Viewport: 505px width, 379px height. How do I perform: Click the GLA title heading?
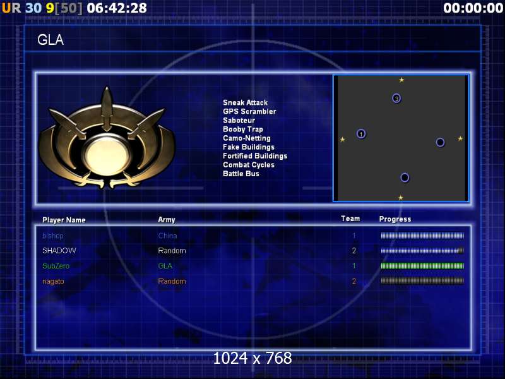coord(50,40)
